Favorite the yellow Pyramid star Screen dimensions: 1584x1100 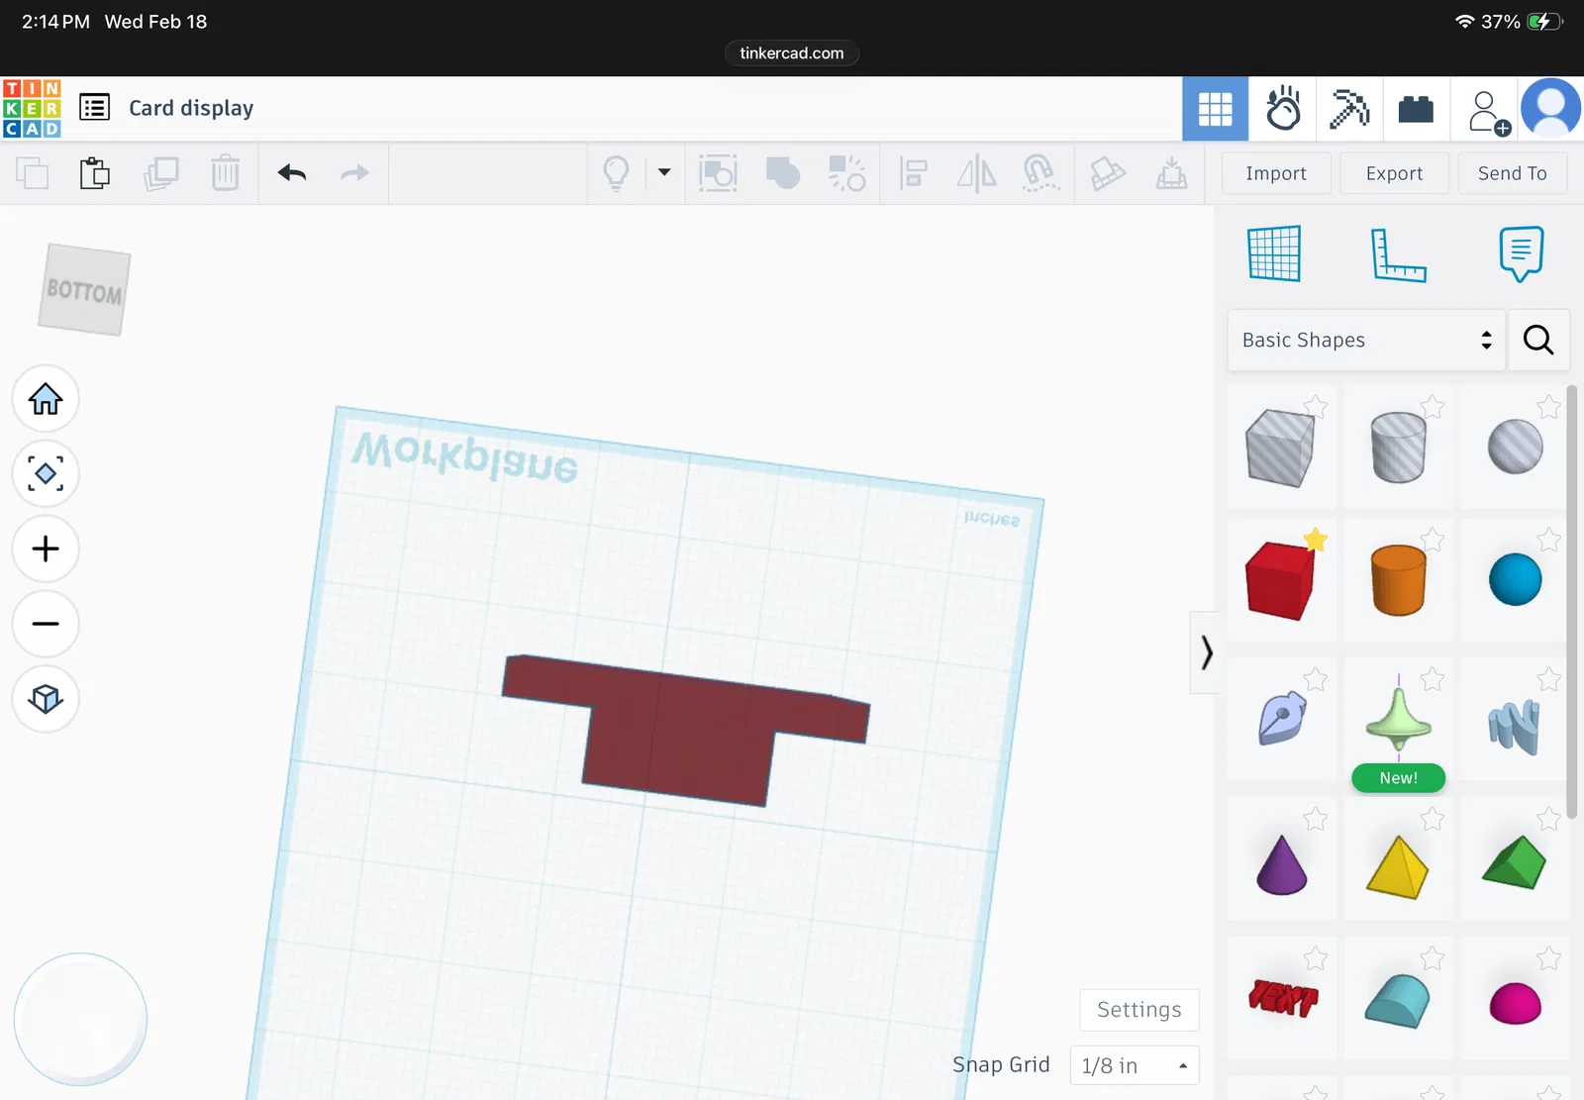coord(1433,819)
